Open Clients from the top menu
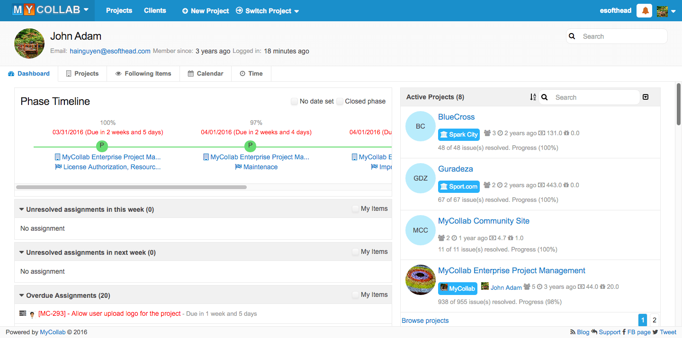Screen dimensions: 682x338 (155, 10)
